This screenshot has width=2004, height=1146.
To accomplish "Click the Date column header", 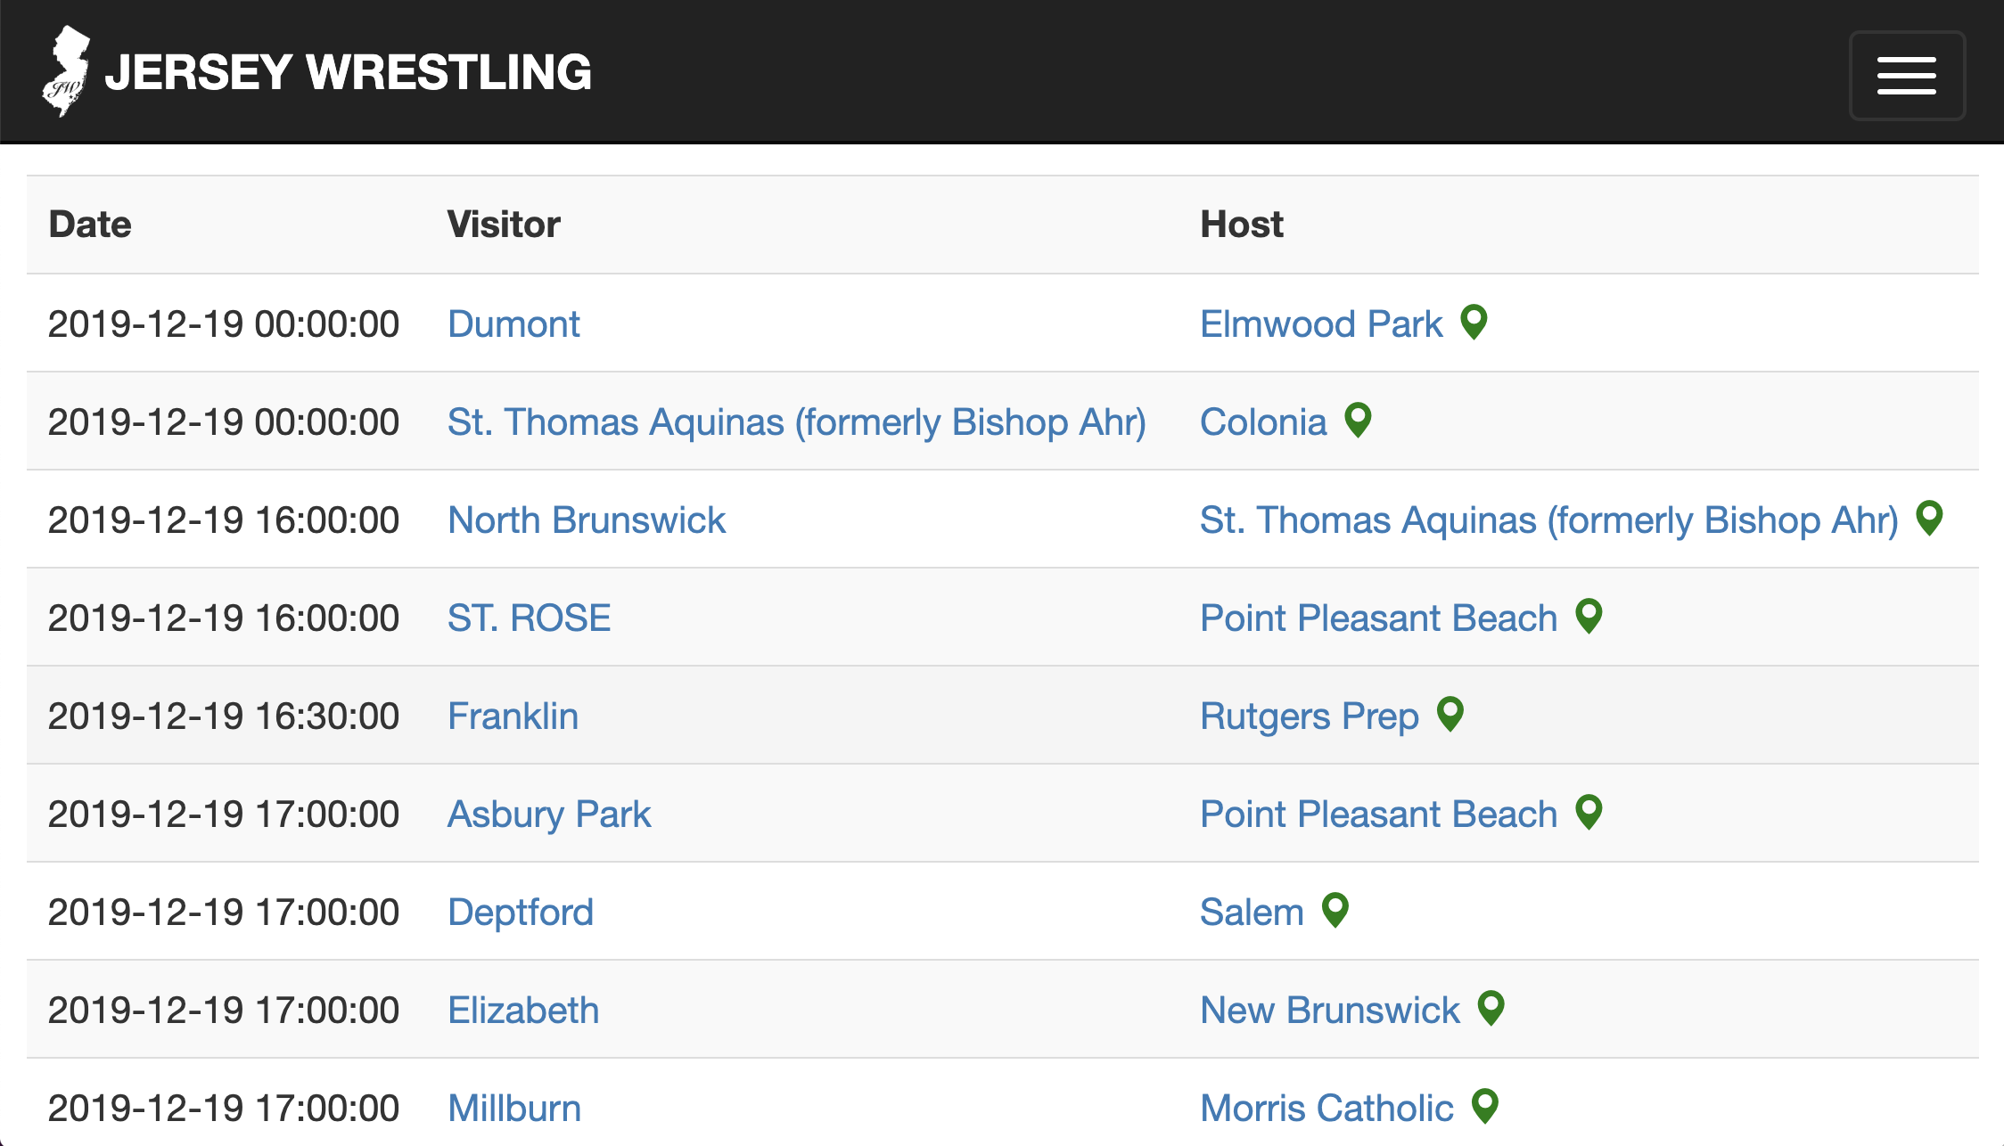I will pyautogui.click(x=90, y=224).
